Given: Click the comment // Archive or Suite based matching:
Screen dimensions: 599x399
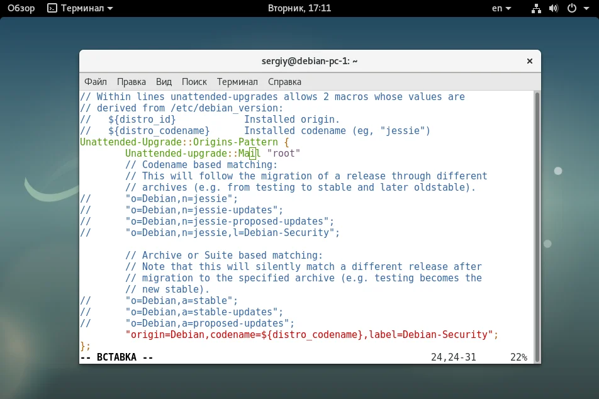Looking at the screenshot, I should [224, 256].
